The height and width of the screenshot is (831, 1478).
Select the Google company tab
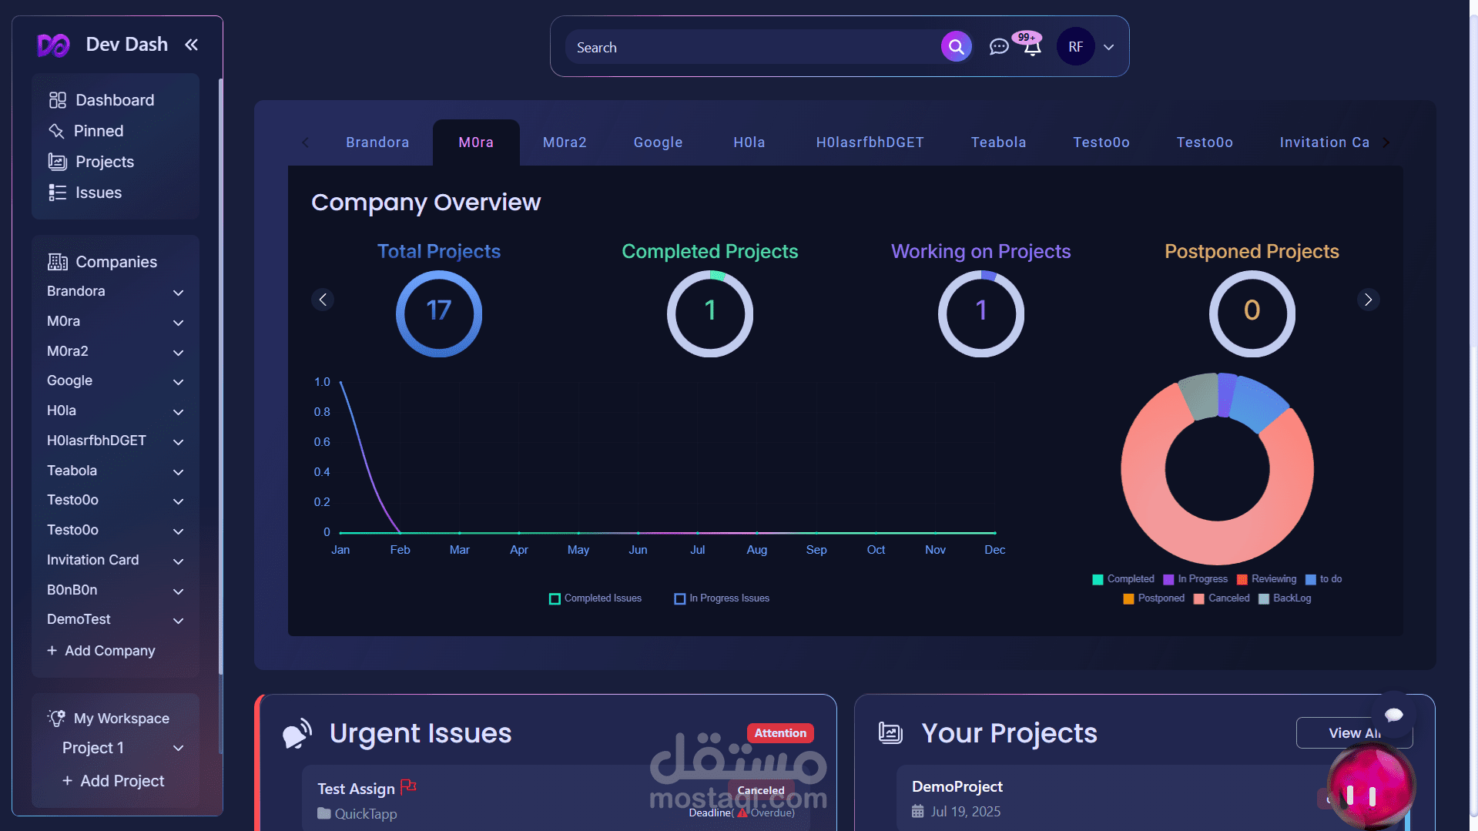click(658, 142)
